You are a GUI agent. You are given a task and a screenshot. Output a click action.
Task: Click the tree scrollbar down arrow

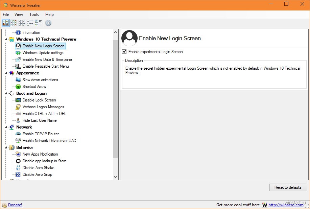[x=116, y=177]
